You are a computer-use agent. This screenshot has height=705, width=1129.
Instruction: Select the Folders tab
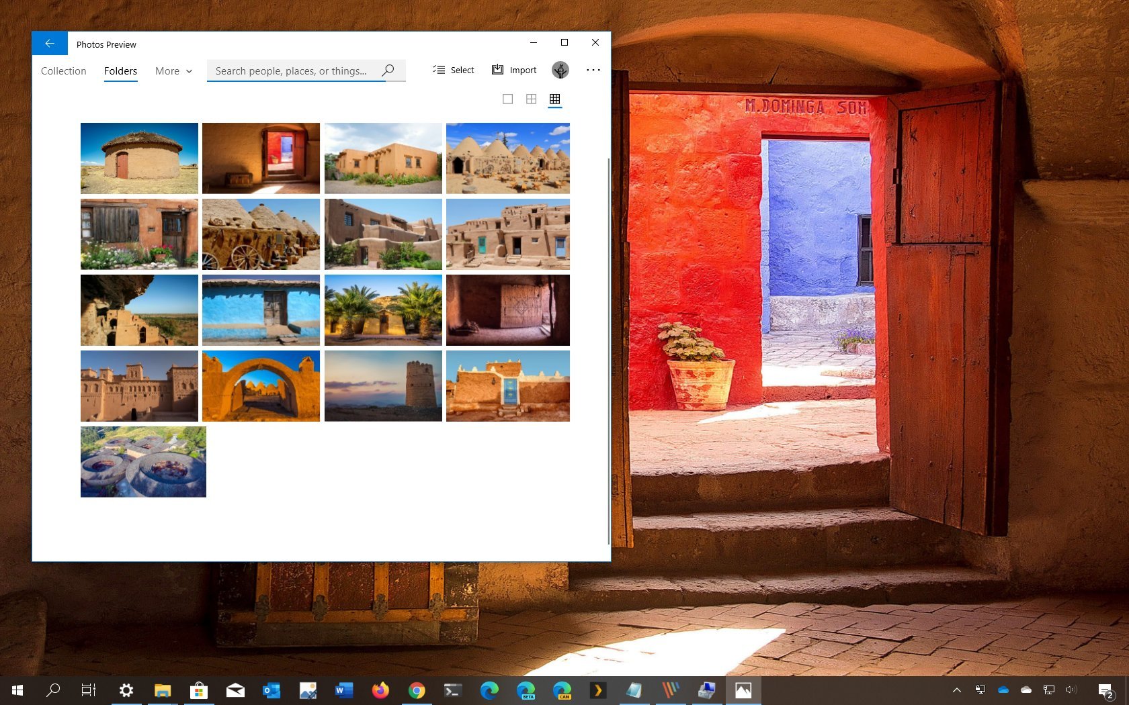coord(120,70)
